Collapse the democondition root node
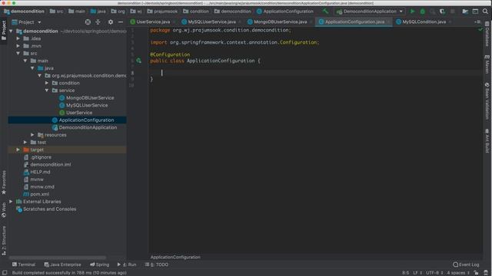The height and width of the screenshot is (276, 492). (11, 31)
